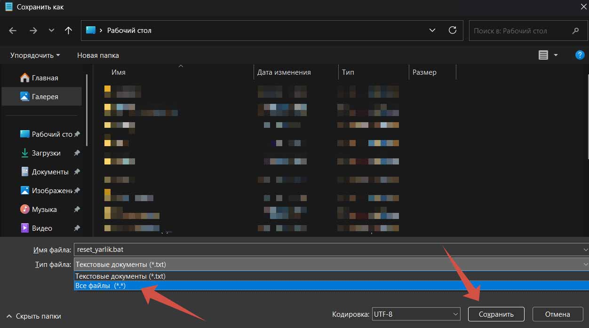Open the Упорядочить menu
This screenshot has height=328, width=589.
(x=35, y=55)
